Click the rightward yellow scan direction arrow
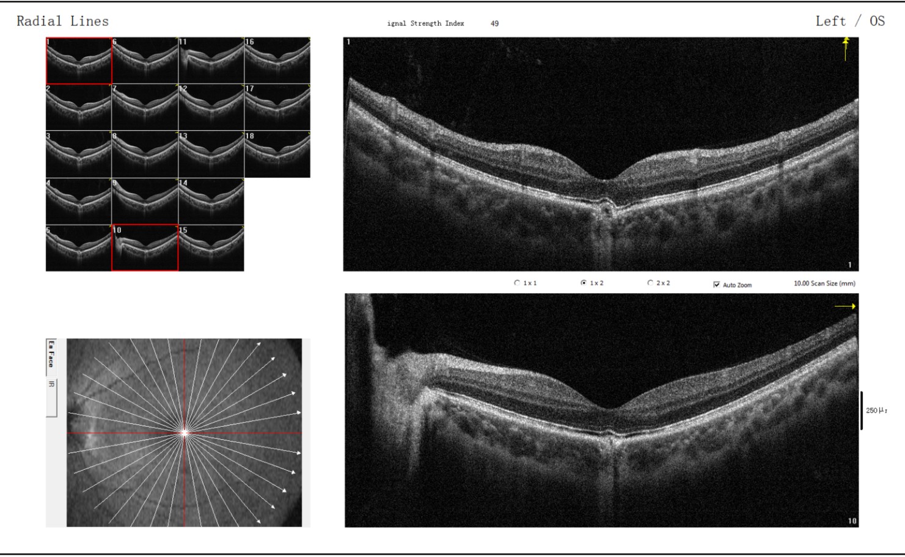 (x=846, y=307)
